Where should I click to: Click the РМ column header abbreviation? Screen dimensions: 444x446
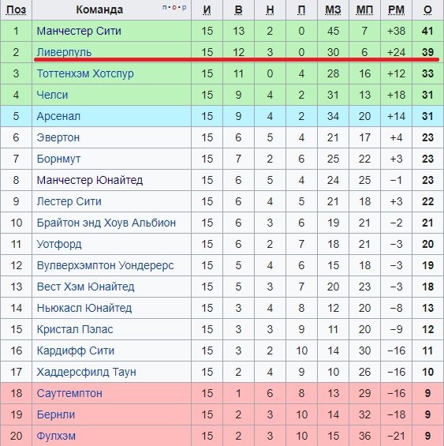coord(396,9)
